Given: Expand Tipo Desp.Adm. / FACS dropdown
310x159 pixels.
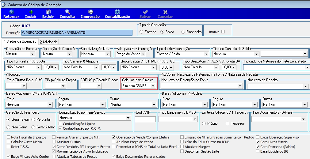Looking at the screenshot, I should pyautogui.click(x=216, y=67).
